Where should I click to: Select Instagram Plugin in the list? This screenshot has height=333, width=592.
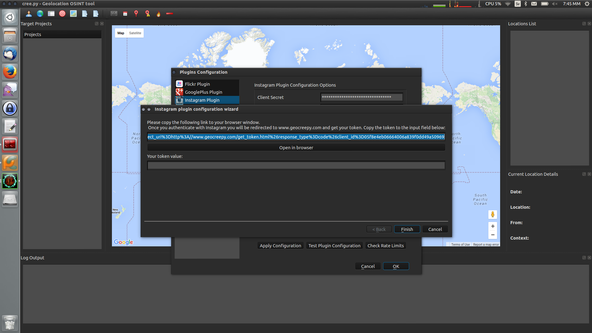pos(207,100)
